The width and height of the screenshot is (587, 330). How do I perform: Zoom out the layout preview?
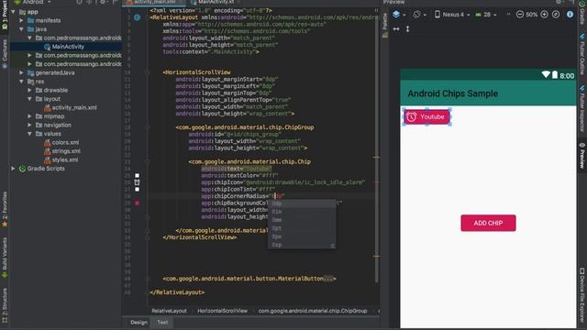520,15
